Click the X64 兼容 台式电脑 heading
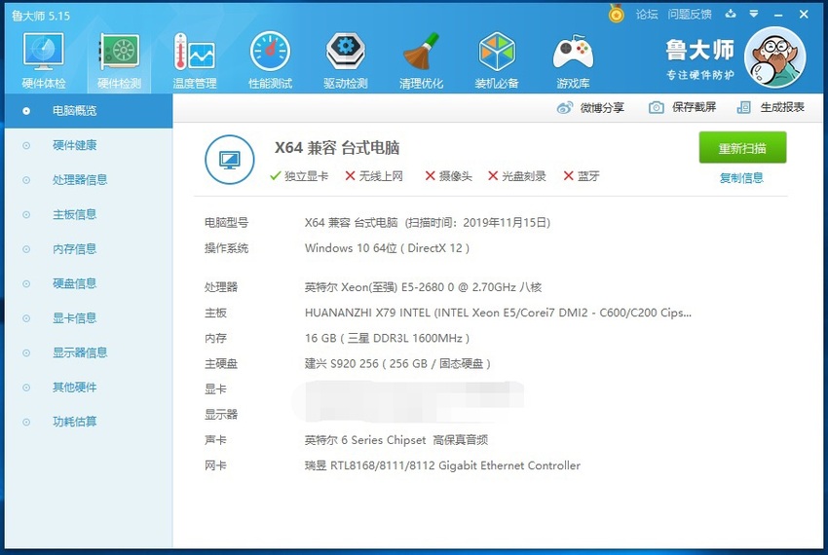Screen dimensions: 828x555 coord(337,148)
